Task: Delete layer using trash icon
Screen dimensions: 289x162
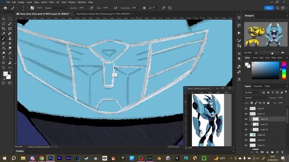Action: click(282, 152)
